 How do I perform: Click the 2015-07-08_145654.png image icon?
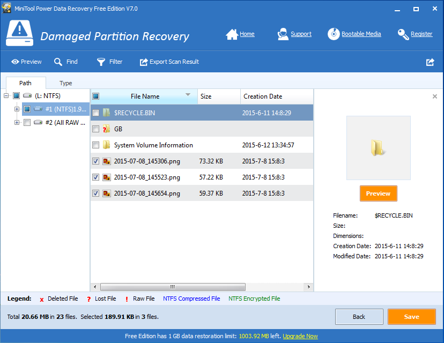(x=107, y=193)
